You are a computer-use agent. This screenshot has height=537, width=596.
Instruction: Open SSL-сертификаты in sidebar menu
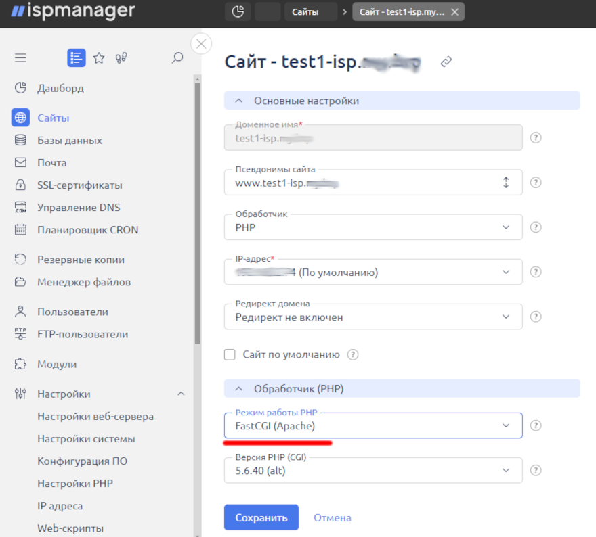tap(79, 185)
